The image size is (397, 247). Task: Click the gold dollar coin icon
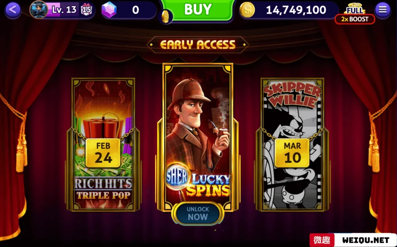[247, 10]
